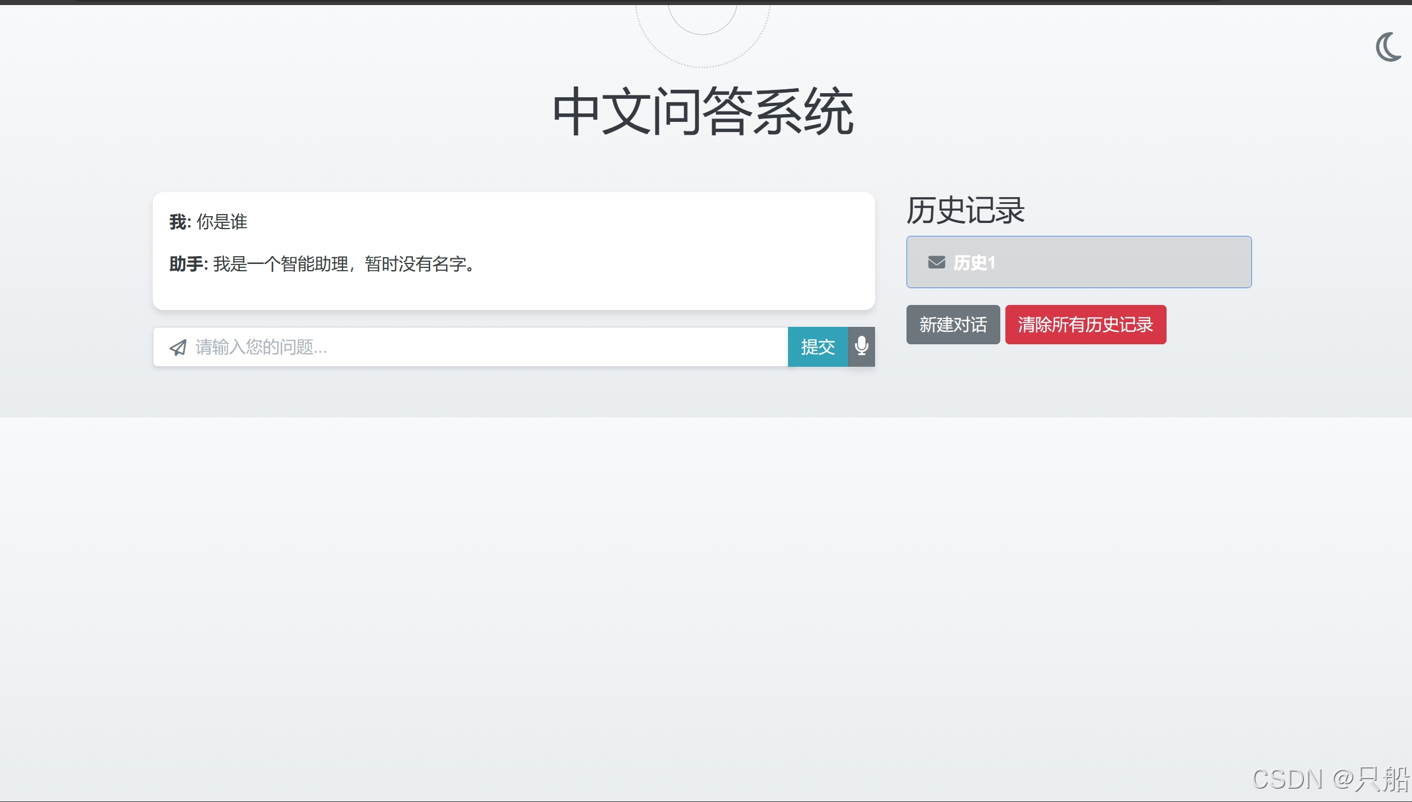
Task: Click the user message 你是谁
Action: point(222,222)
